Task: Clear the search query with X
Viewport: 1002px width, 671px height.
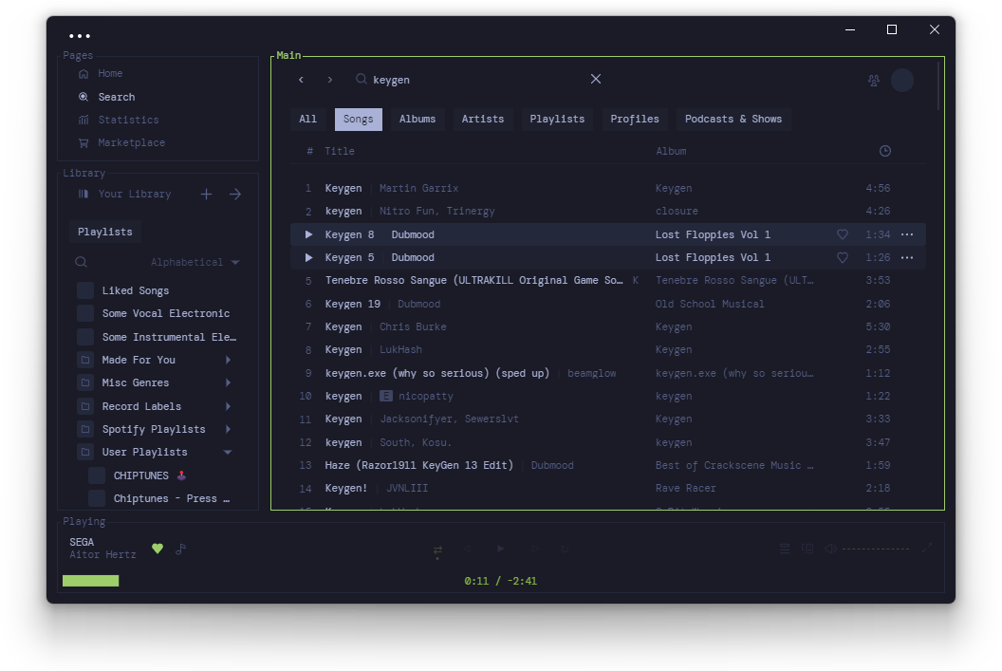Action: coord(596,79)
